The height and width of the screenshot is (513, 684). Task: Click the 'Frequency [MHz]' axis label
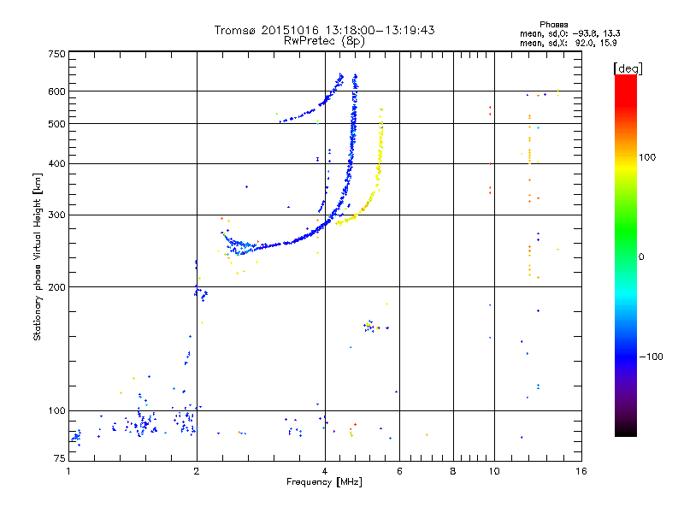pos(324,482)
